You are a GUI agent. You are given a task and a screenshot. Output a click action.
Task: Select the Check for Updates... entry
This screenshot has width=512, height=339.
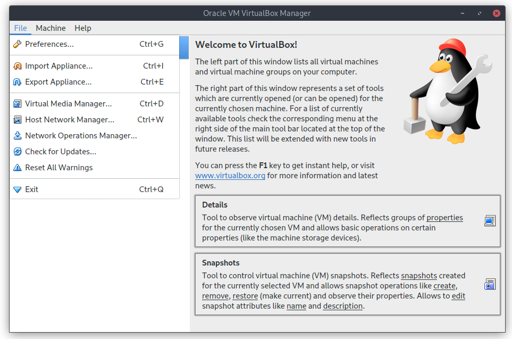pos(94,152)
